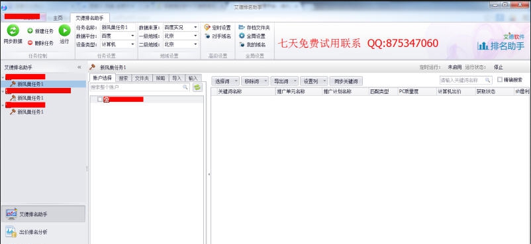The image size is (531, 244).
Task: Sort by the 推广计划名称 column header
Action: 345,91
